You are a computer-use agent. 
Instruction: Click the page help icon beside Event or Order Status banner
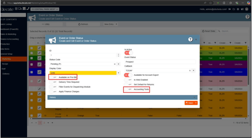pos(248,17)
